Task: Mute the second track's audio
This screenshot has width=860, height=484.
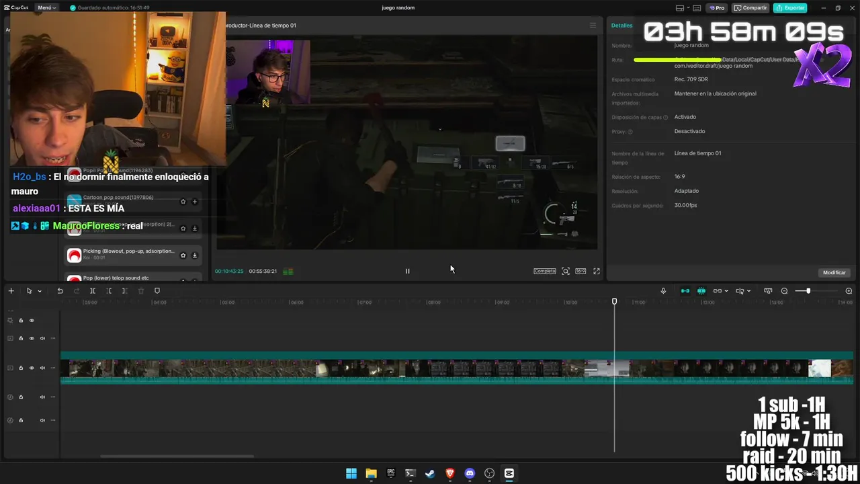Action: coord(42,338)
